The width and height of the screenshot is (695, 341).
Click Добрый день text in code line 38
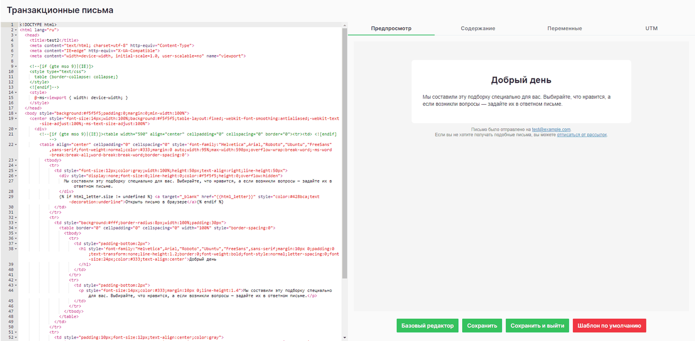coord(203,259)
